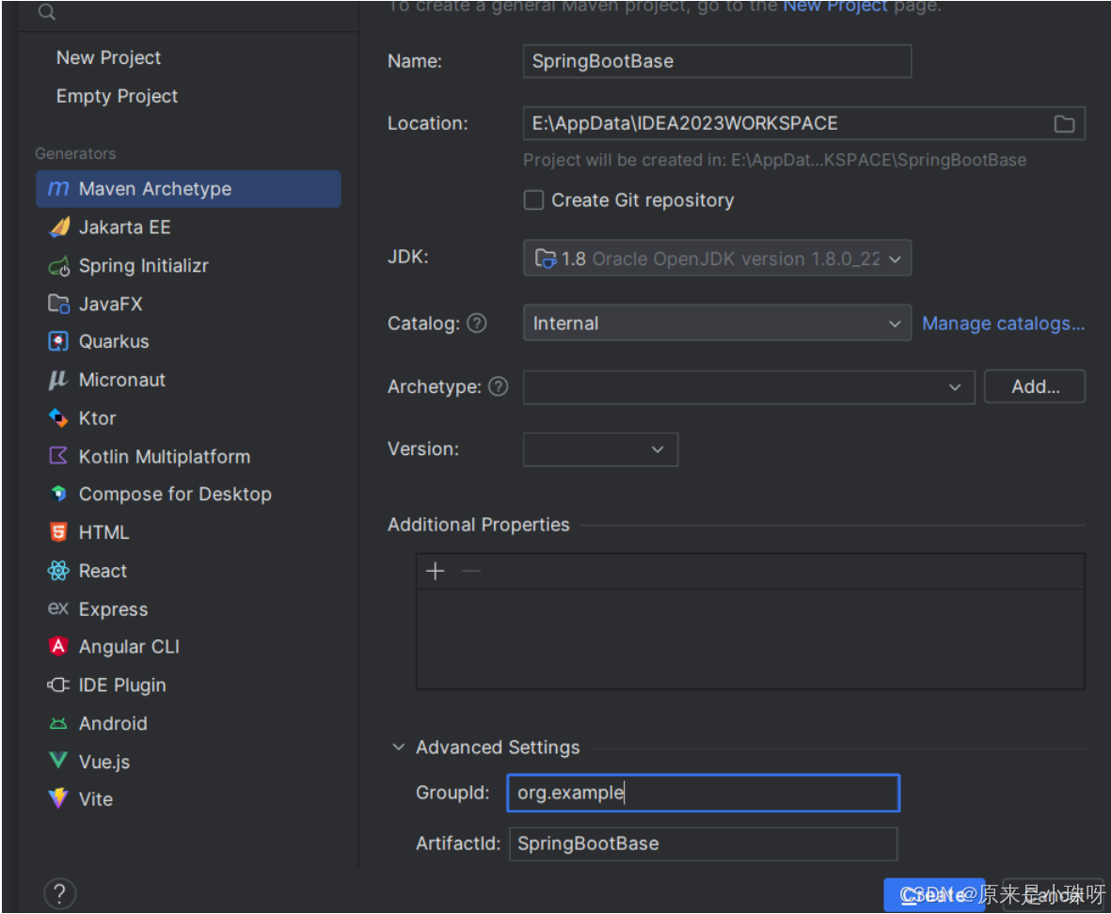Show Archetype help tooltip icon

(x=499, y=386)
